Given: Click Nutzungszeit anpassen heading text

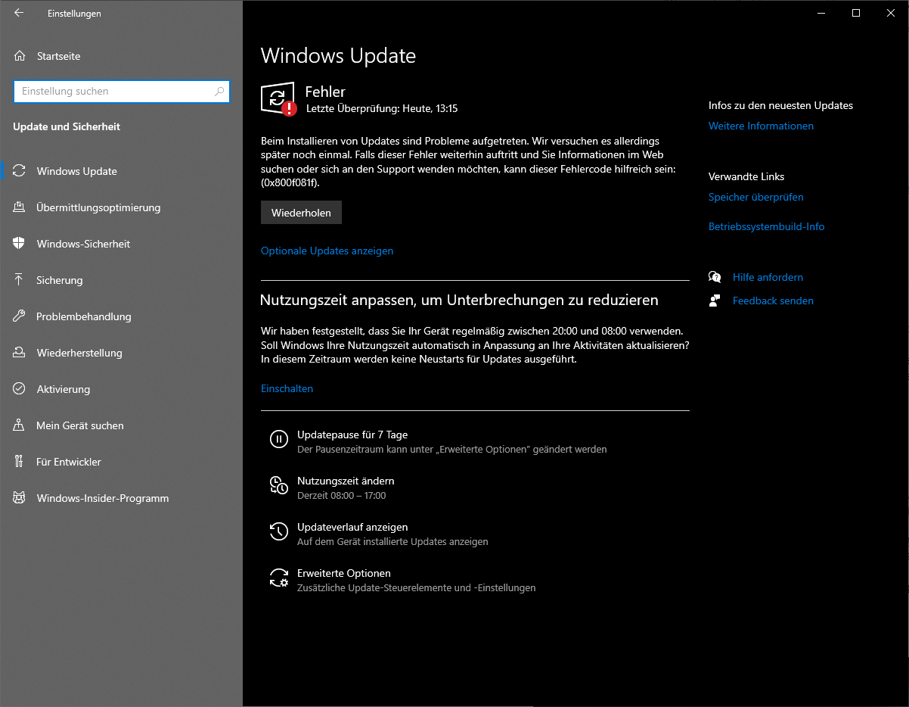Looking at the screenshot, I should (x=459, y=300).
